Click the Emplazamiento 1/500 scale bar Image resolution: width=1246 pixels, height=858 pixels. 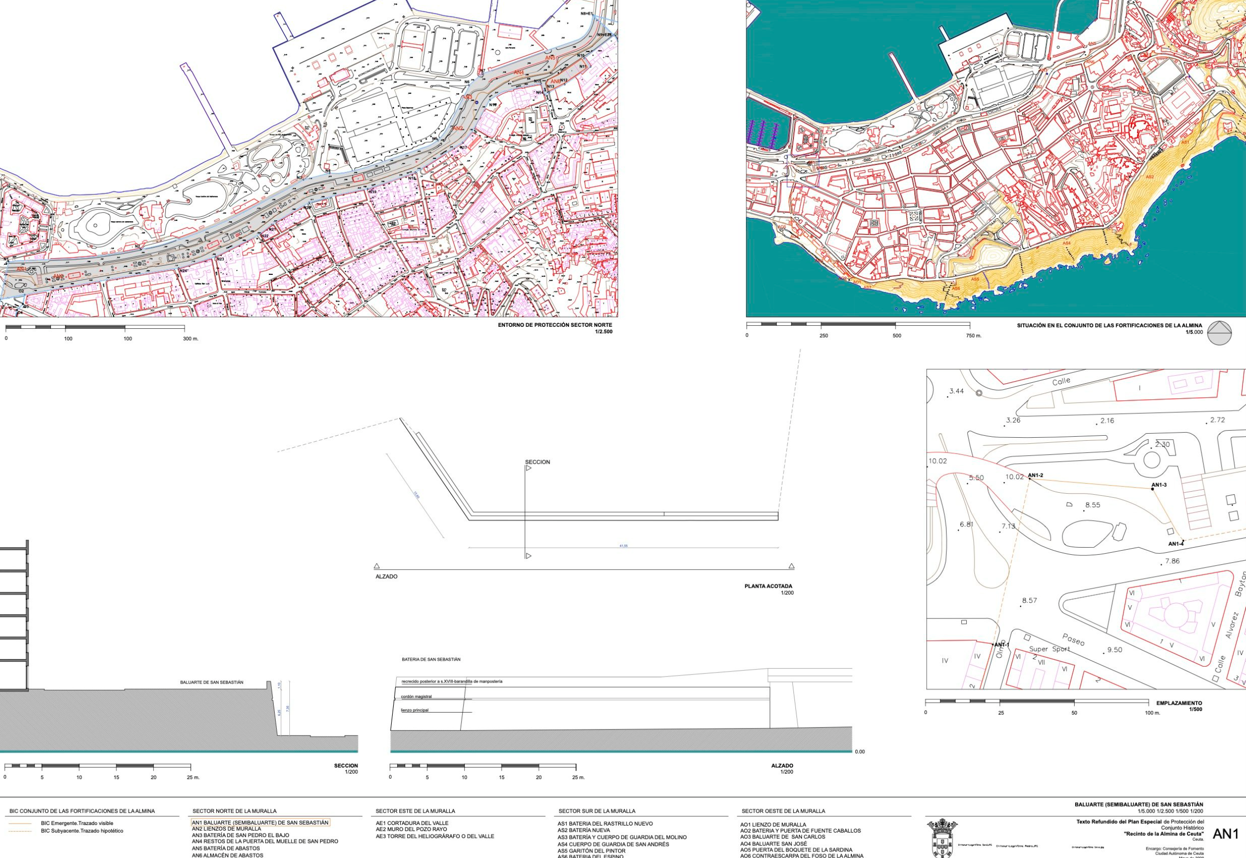1036,702
